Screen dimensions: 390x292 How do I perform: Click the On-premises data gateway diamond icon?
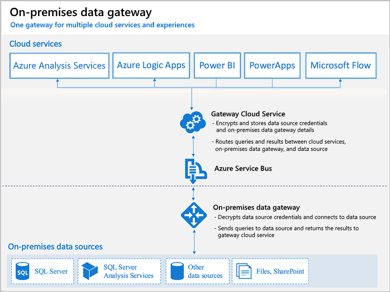click(194, 215)
